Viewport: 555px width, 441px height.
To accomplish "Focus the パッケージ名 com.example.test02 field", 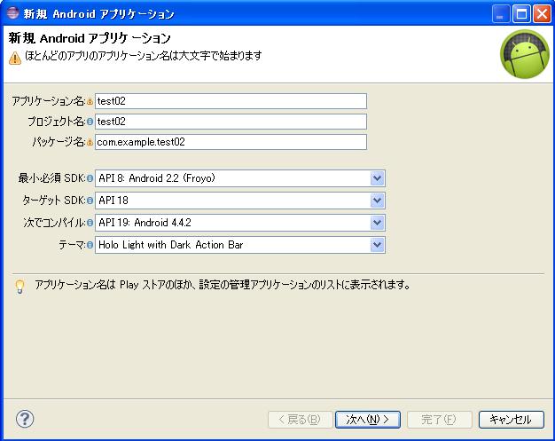I will click(x=231, y=142).
